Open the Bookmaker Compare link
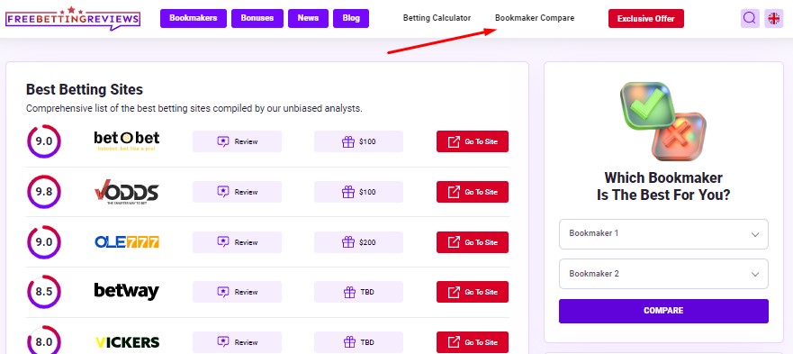This screenshot has height=354, width=793. 535,18
